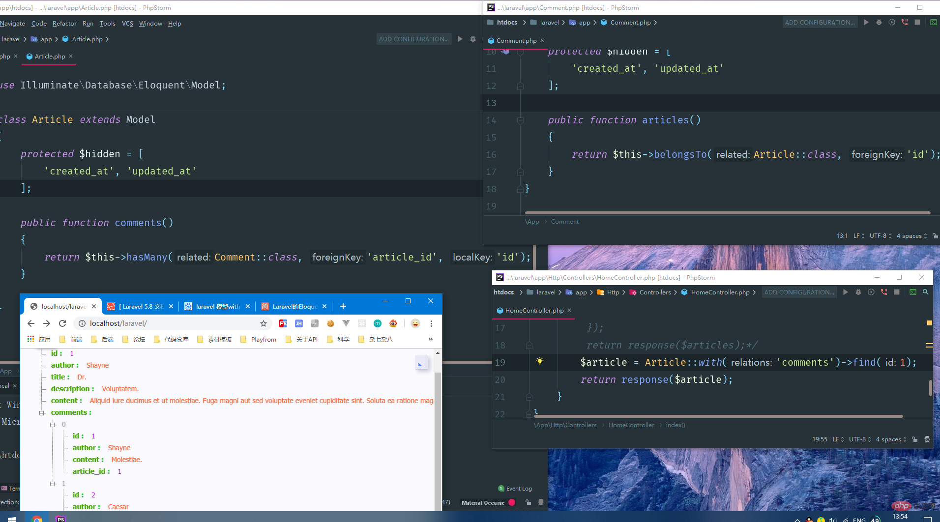The image size is (940, 522).
Task: Reload the localhost/laravel page
Action: coord(62,323)
